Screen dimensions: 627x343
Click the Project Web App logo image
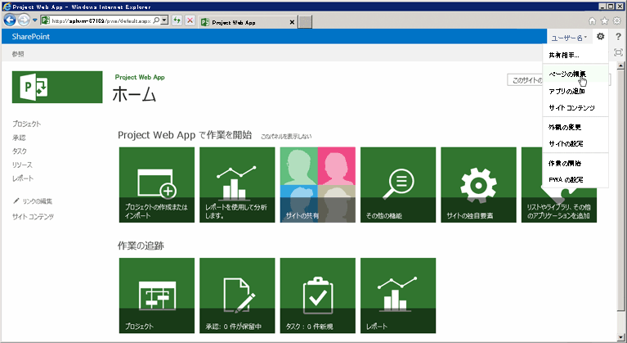tap(57, 87)
